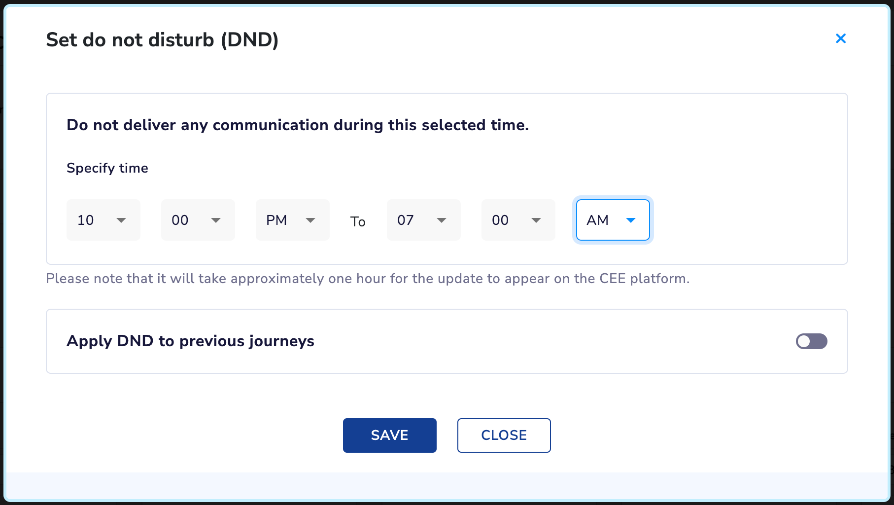
Task: Expand the PM period selector
Action: (293, 220)
